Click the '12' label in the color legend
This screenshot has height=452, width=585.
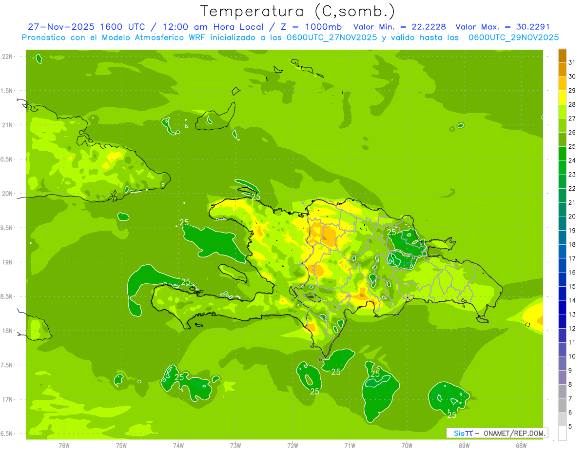point(572,329)
